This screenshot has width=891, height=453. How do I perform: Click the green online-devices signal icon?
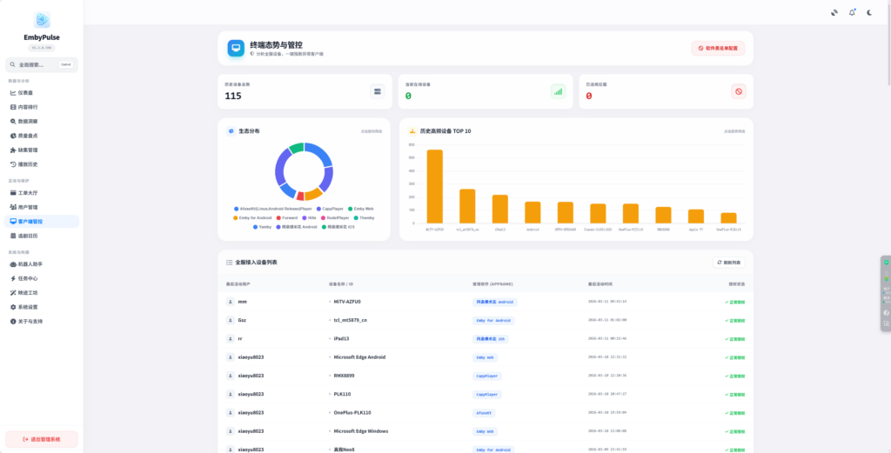click(558, 91)
